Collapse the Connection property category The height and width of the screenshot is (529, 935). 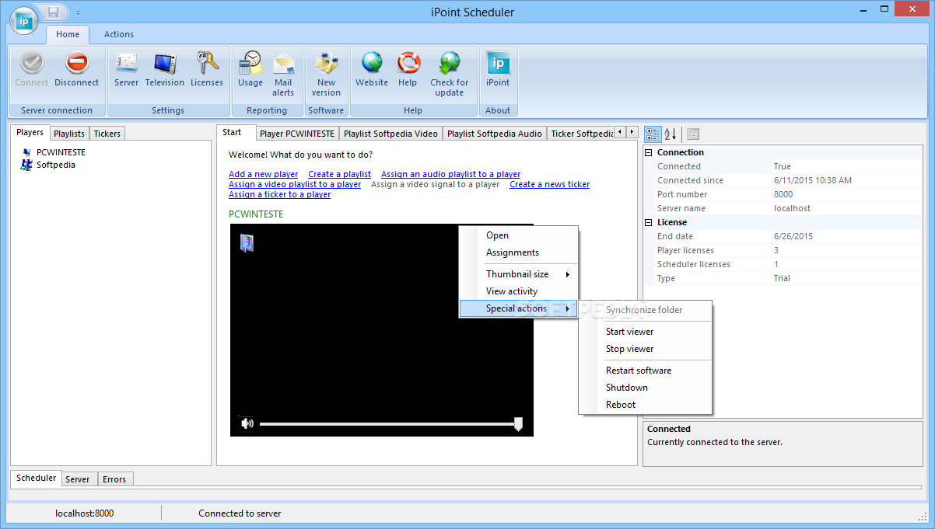tap(649, 152)
